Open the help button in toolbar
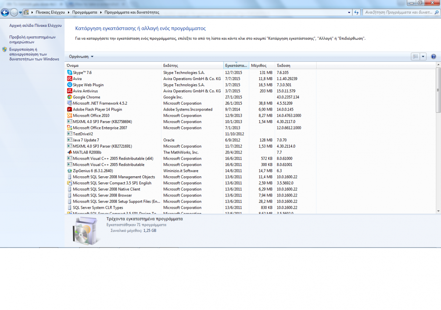 click(433, 57)
